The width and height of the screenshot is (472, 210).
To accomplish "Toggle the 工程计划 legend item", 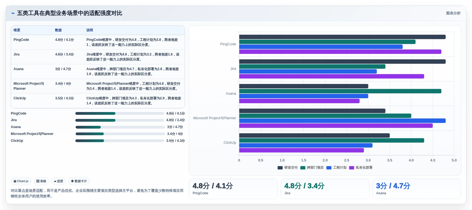I will point(337,168).
